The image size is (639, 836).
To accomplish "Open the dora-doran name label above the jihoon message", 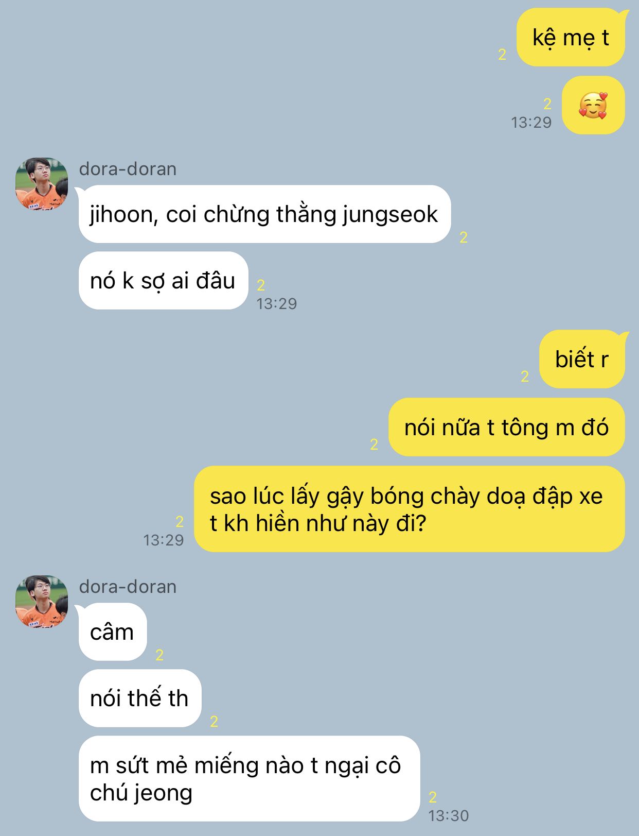I will pos(128,169).
